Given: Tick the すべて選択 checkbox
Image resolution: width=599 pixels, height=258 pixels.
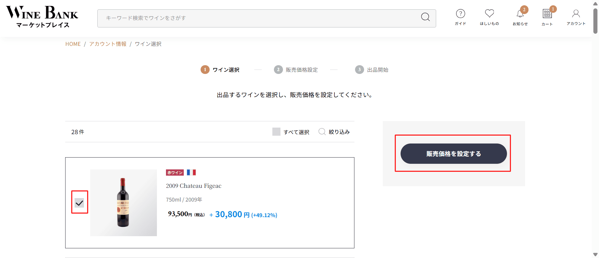Looking at the screenshot, I should [x=276, y=132].
